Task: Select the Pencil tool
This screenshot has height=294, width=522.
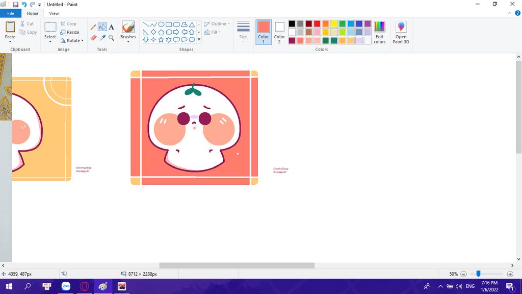Action: pyautogui.click(x=93, y=27)
